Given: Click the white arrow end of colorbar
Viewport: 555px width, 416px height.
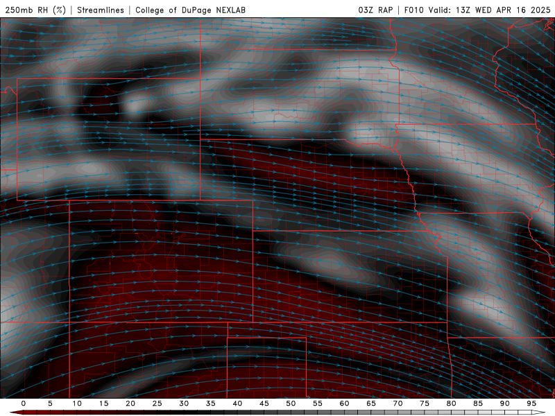Looking at the screenshot, I should (x=539, y=413).
